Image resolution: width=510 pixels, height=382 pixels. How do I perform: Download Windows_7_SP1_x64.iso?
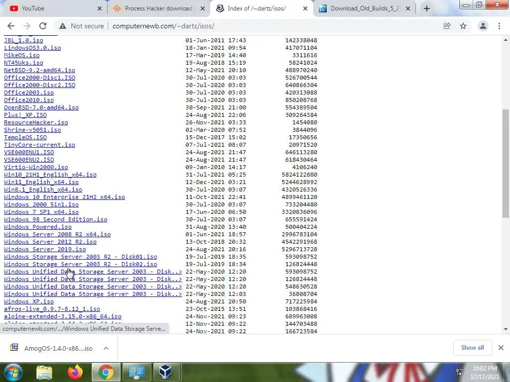click(x=41, y=212)
